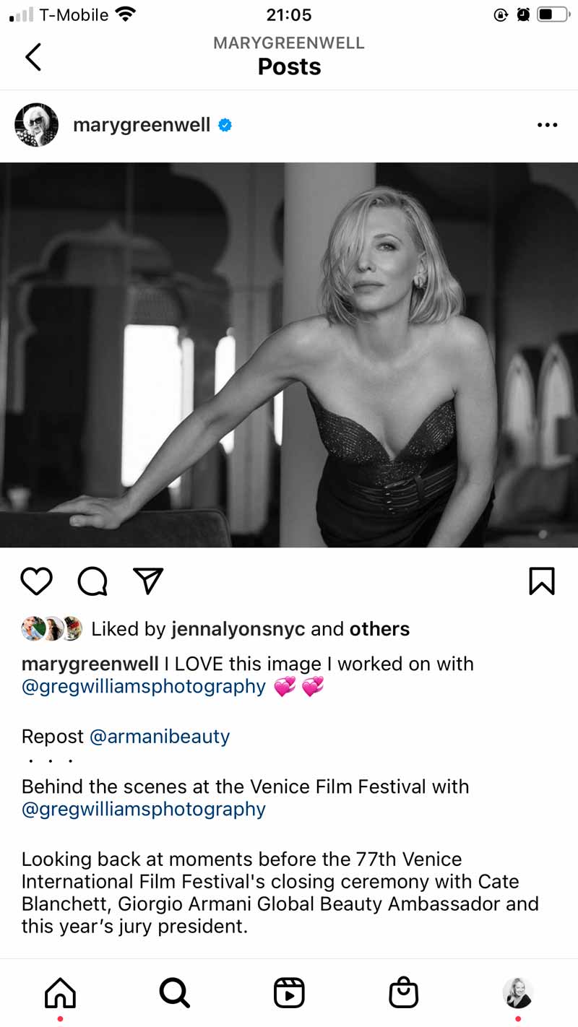Tap the black-and-white post photo
This screenshot has height=1027, width=578.
pos(289,354)
